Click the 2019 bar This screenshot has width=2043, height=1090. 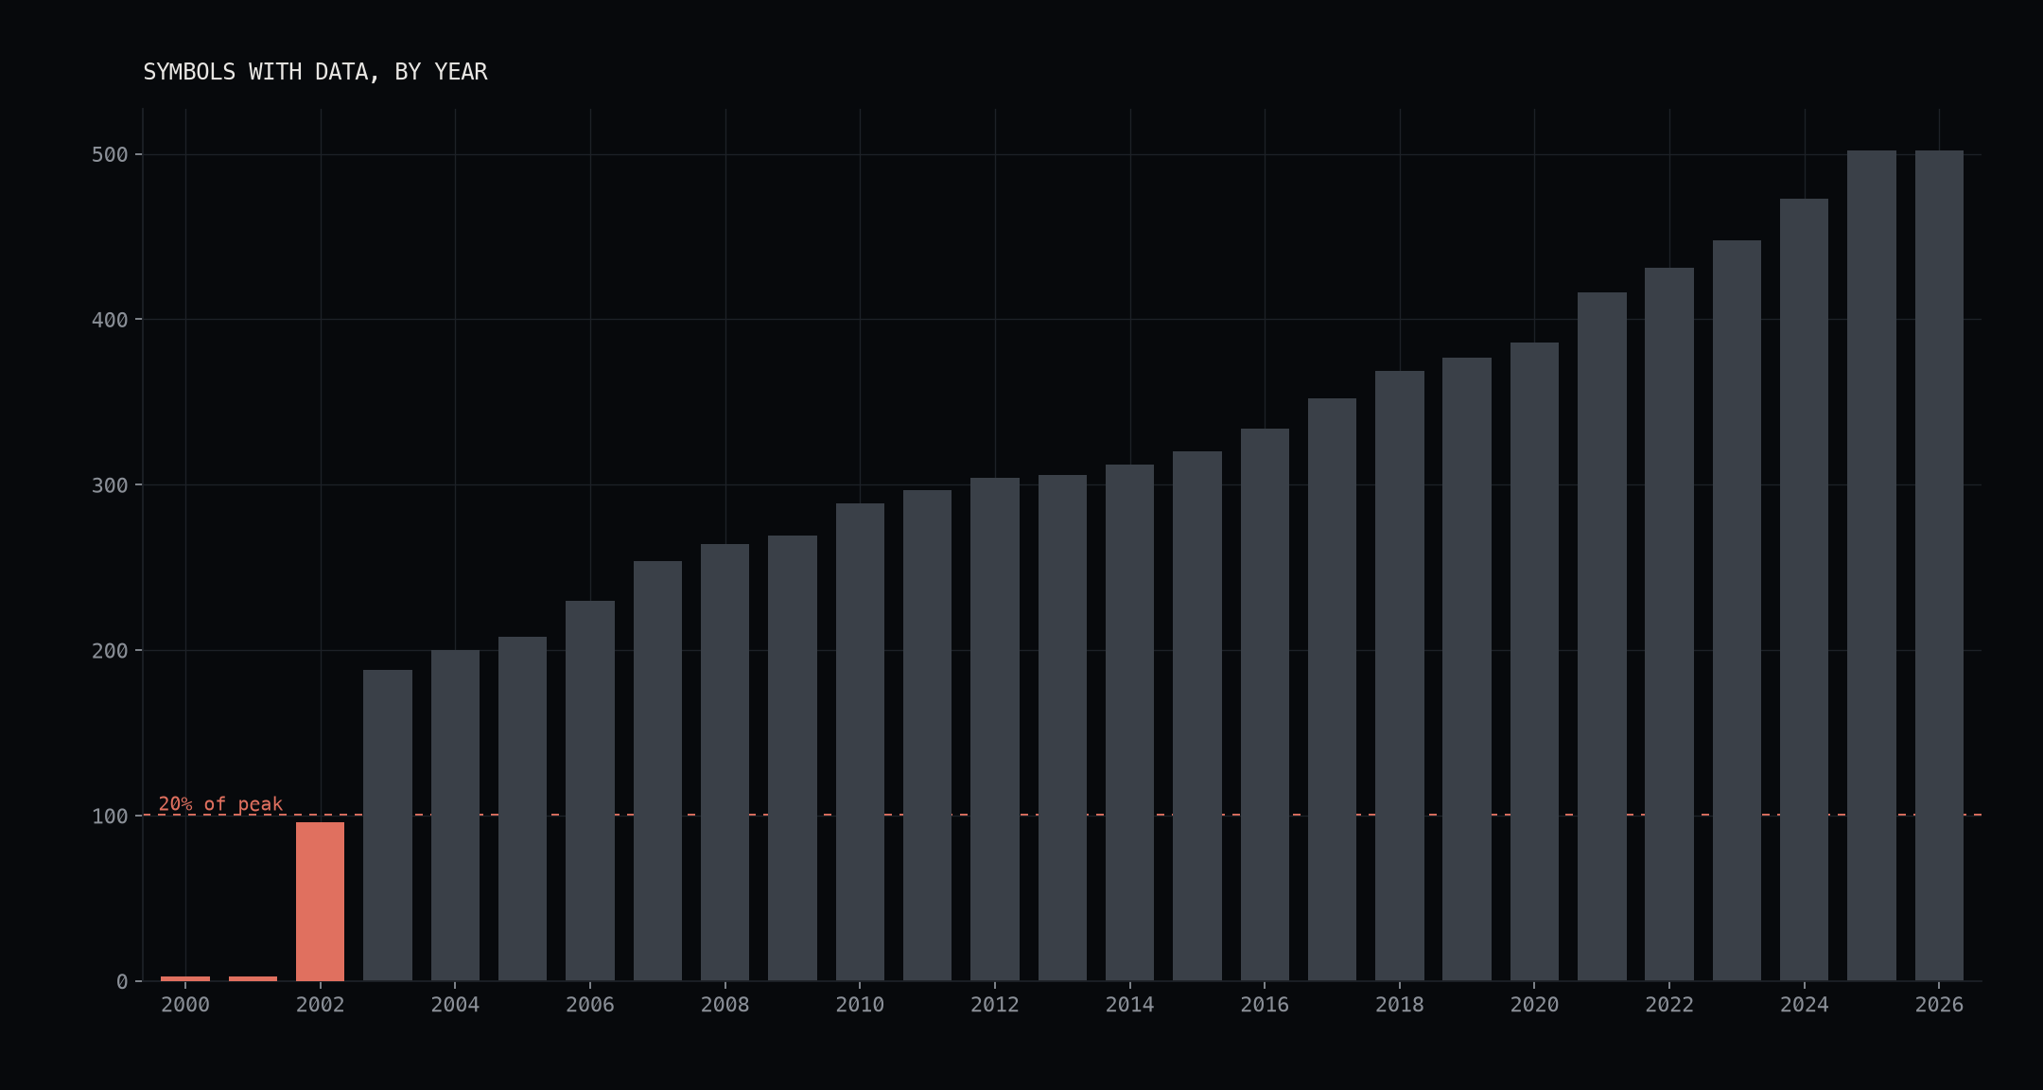point(1467,669)
